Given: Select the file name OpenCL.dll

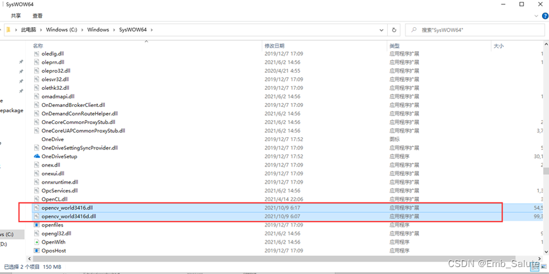Looking at the screenshot, I should click(x=55, y=199).
